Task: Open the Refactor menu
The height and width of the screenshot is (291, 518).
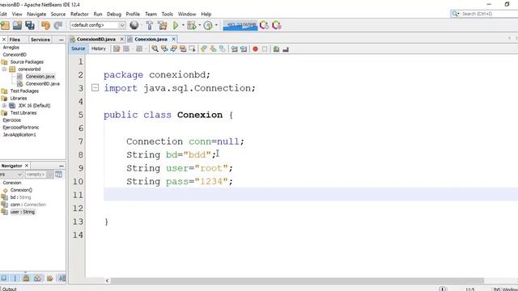Action: 79,15
